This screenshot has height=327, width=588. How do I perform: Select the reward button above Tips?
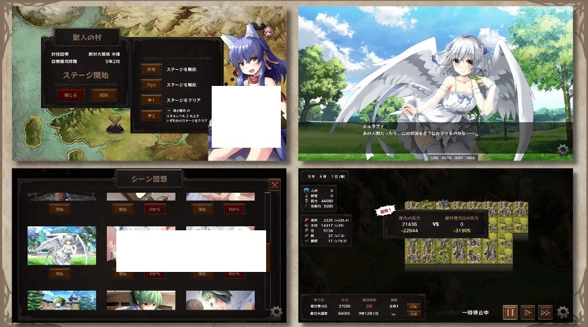tap(151, 69)
